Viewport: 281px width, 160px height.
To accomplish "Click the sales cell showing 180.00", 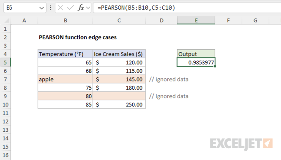I will click(119, 88).
